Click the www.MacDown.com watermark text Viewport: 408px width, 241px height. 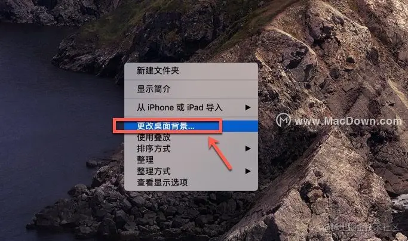pos(348,121)
